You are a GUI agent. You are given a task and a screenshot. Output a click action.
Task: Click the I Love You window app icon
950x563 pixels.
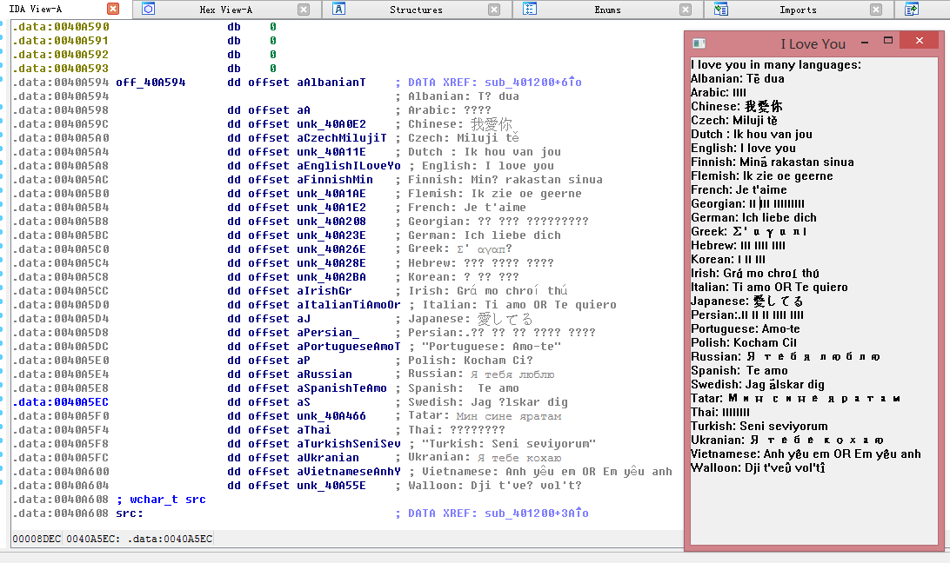coord(699,43)
